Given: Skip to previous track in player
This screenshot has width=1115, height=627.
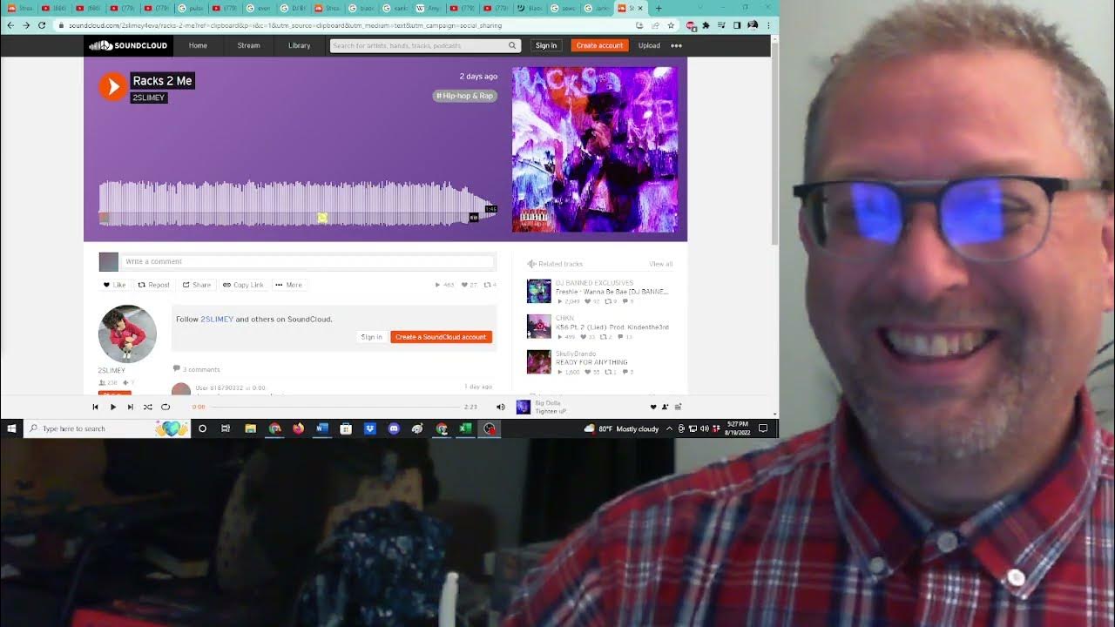Looking at the screenshot, I should tap(95, 407).
